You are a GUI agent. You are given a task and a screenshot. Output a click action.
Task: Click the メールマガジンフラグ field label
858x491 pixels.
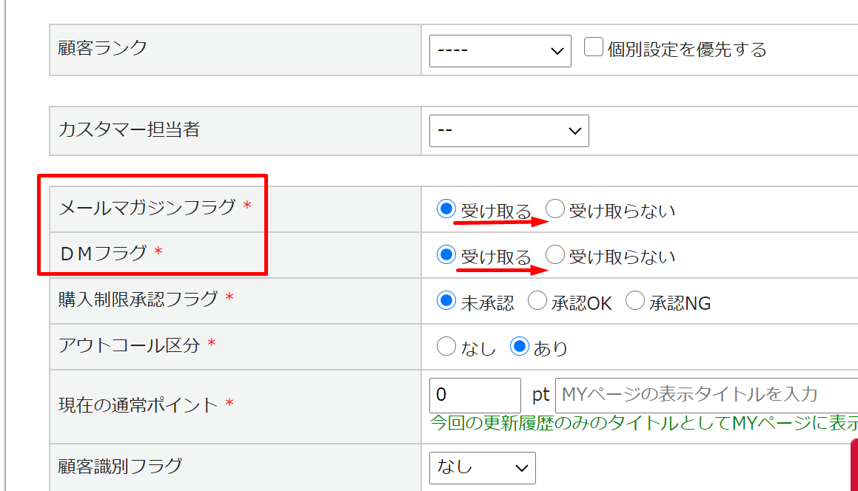(x=147, y=208)
